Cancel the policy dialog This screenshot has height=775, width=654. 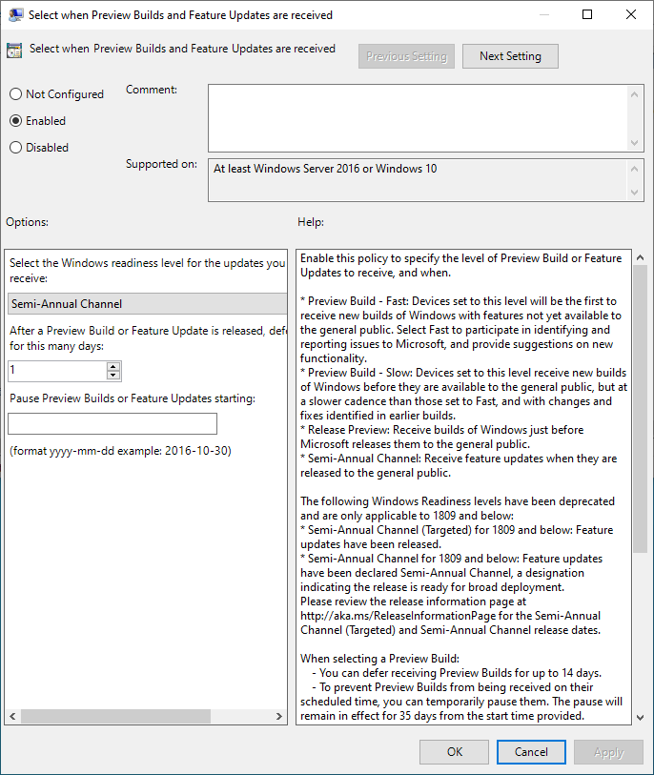pos(531,752)
